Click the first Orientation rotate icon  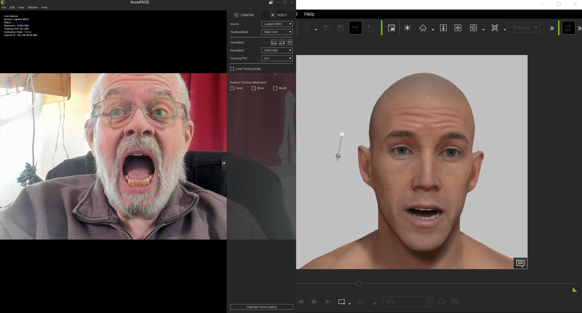(274, 42)
